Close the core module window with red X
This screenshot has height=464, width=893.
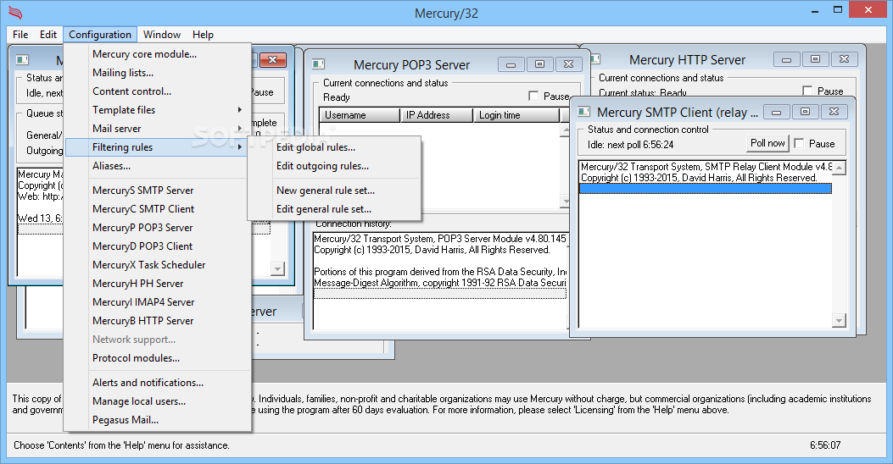click(273, 60)
